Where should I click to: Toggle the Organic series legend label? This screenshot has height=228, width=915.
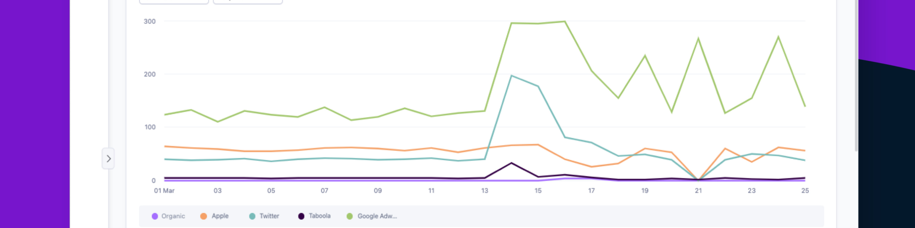coord(173,216)
